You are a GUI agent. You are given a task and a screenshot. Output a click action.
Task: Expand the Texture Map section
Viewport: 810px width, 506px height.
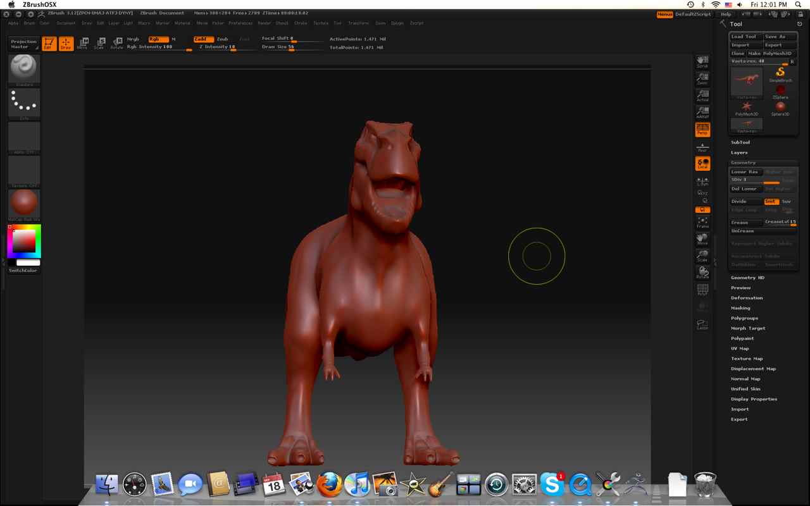747,359
